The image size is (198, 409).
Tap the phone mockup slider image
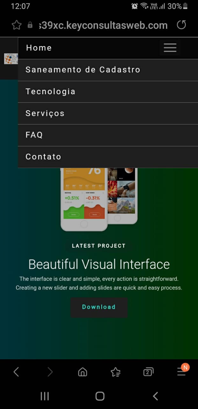99,198
